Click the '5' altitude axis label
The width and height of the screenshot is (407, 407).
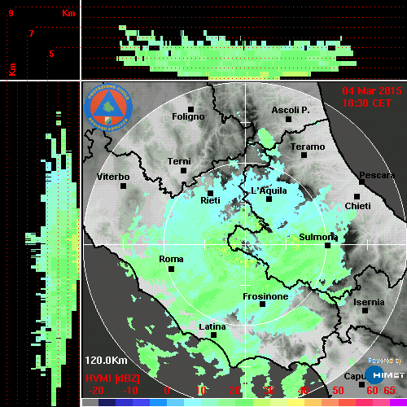51,54
